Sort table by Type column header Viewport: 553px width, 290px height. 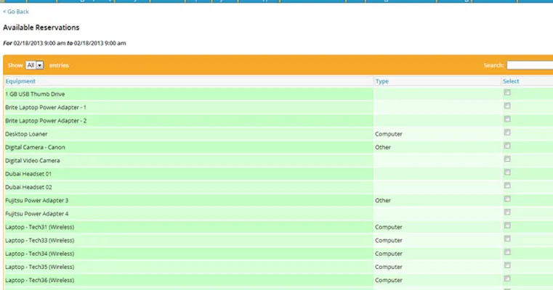coord(382,81)
